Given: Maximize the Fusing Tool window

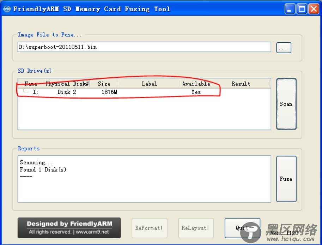Looking at the screenshot, I should pyautogui.click(x=302, y=9).
